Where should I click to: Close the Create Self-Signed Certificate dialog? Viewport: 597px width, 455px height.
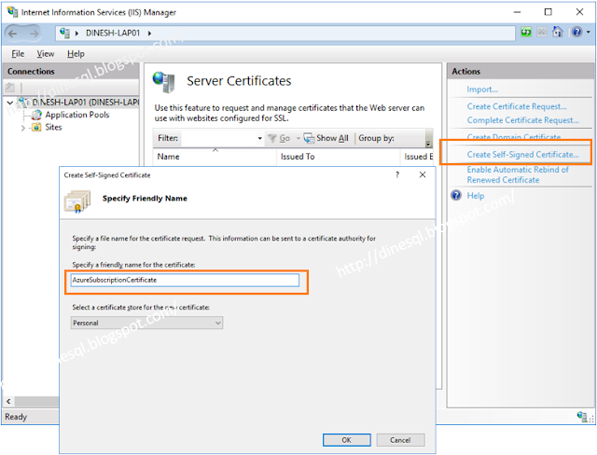[x=423, y=174]
